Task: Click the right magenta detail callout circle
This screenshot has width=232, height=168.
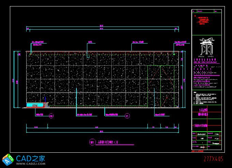Action: pyautogui.click(x=127, y=116)
